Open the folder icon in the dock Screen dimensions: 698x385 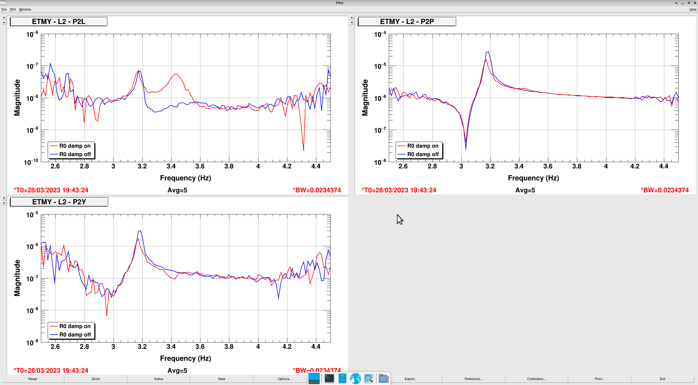coord(384,378)
